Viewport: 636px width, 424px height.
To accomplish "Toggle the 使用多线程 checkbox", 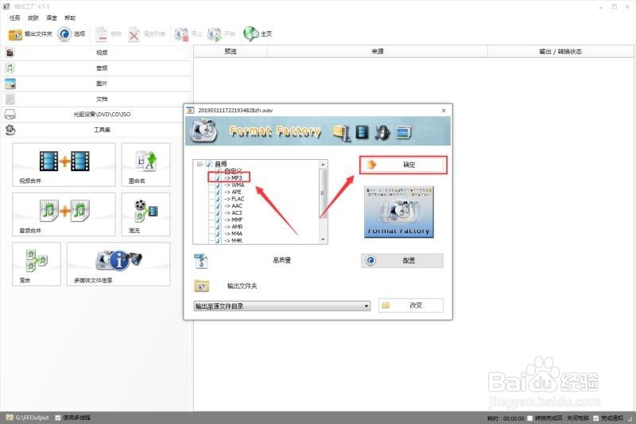I will (57, 418).
